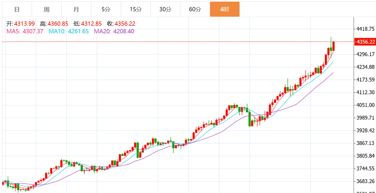The width and height of the screenshot is (376, 193).
Task: Click the highlighted orange 4时 tab
Action: (224, 9)
